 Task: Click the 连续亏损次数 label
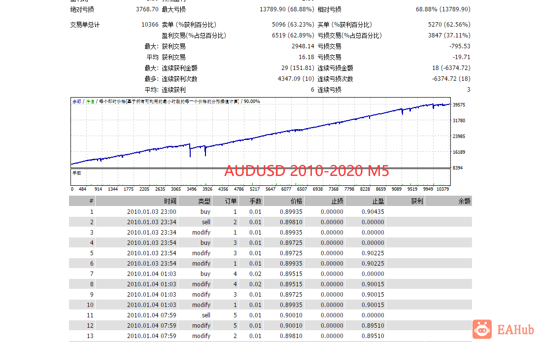click(x=335, y=79)
